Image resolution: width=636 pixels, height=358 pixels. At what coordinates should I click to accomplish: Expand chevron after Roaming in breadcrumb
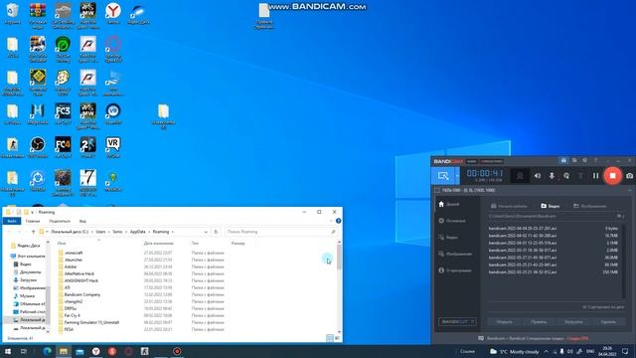(173, 232)
